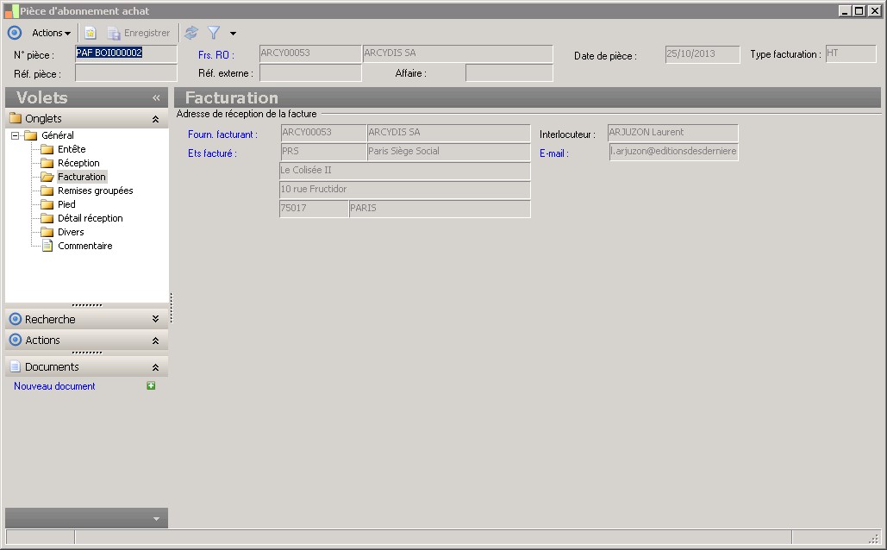Click the PRS establishment code field
Viewport: 887px width, 550px height.
point(323,152)
